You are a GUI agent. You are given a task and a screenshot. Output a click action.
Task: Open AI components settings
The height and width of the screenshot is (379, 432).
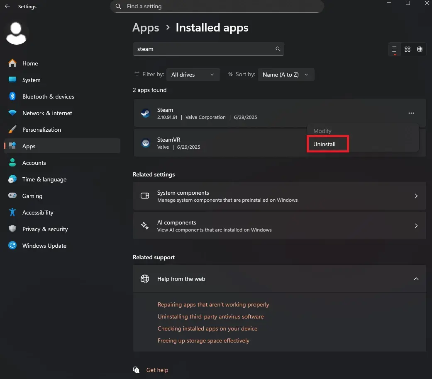point(279,226)
